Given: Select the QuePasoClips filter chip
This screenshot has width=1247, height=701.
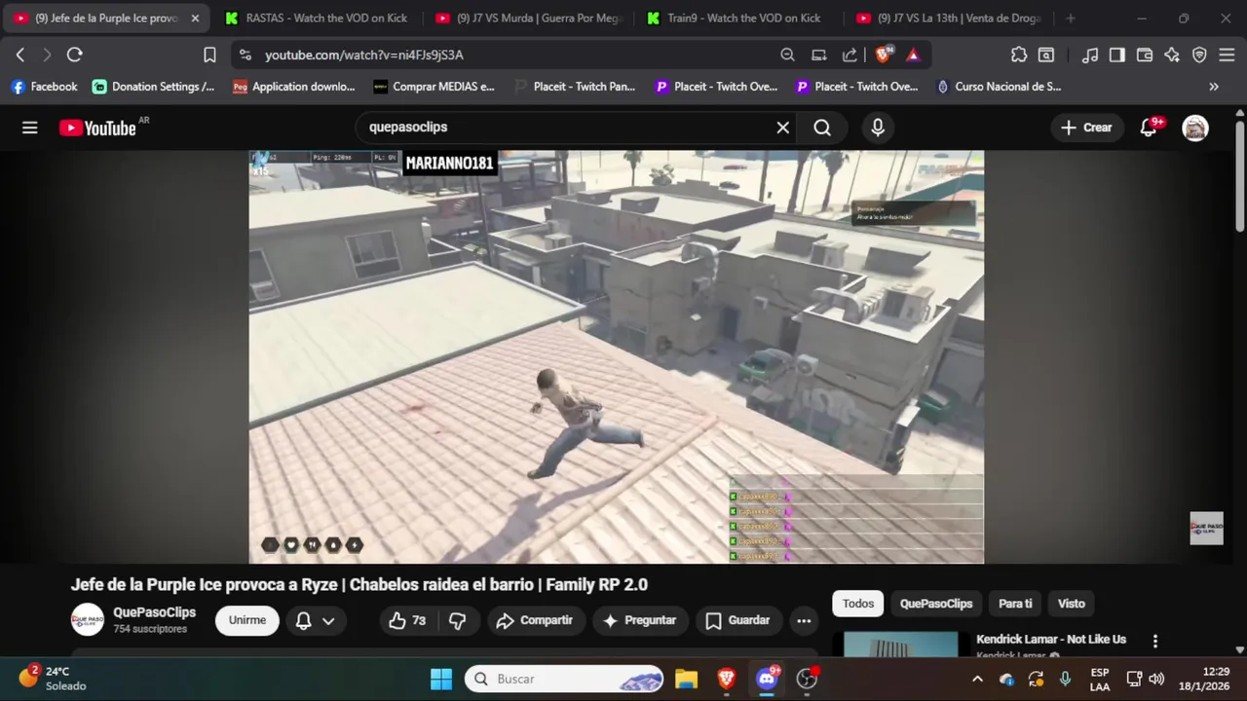Looking at the screenshot, I should coord(936,604).
